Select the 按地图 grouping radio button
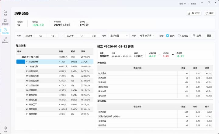The height and width of the screenshot is (134, 219). point(179,36)
